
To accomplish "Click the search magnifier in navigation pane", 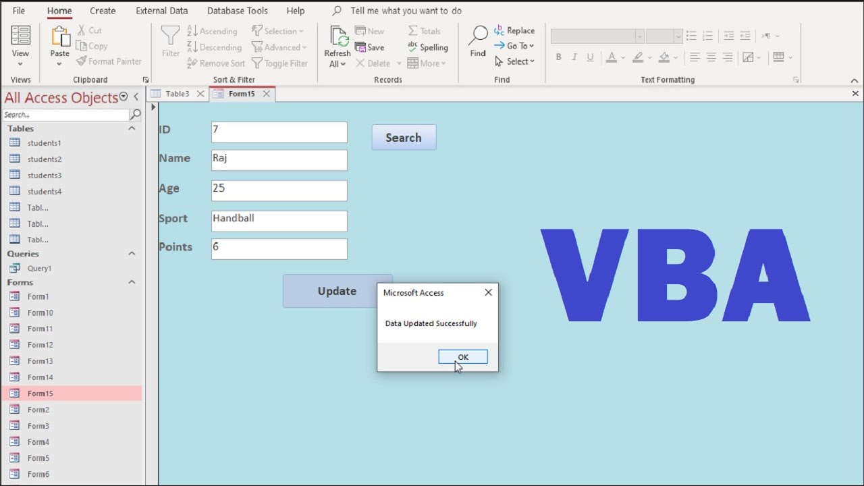I will 136,115.
